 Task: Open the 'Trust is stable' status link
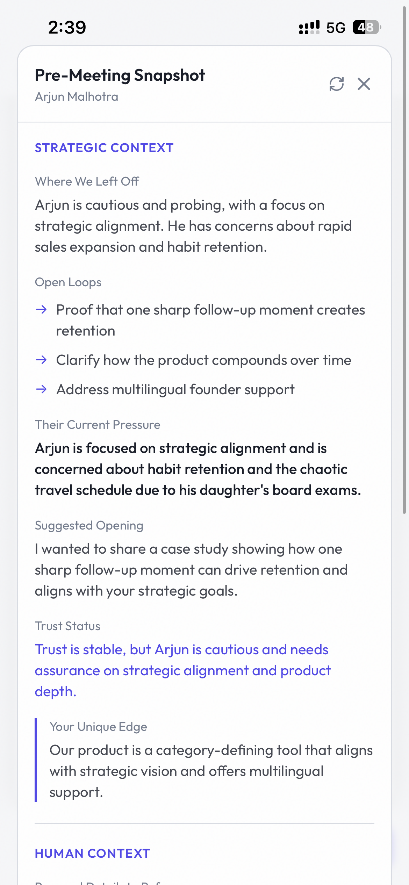[182, 670]
